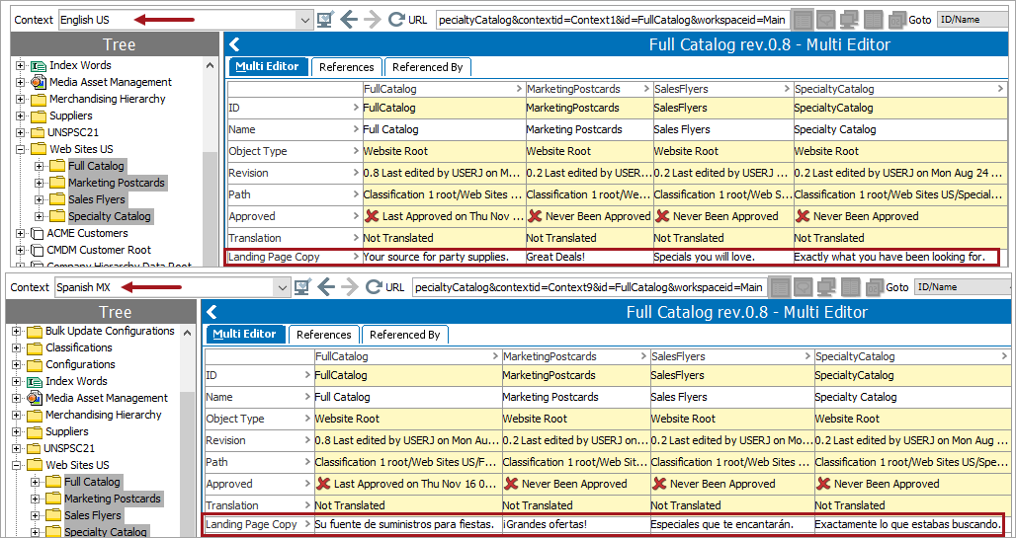1016x538 pixels.
Task: Click the stacked-windows icon left of English US Goto
Action: (896, 20)
